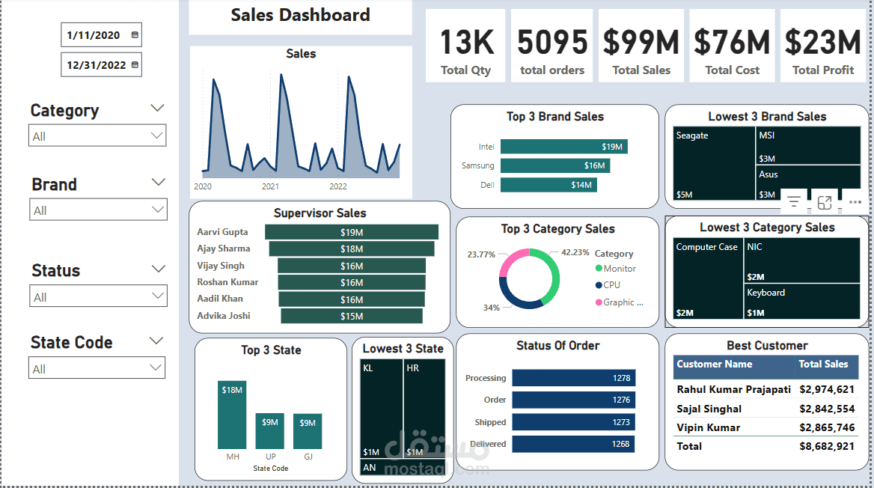Select Ajay Sharma $18M funnel bar
Screen dimensions: 874x488
[352, 248]
